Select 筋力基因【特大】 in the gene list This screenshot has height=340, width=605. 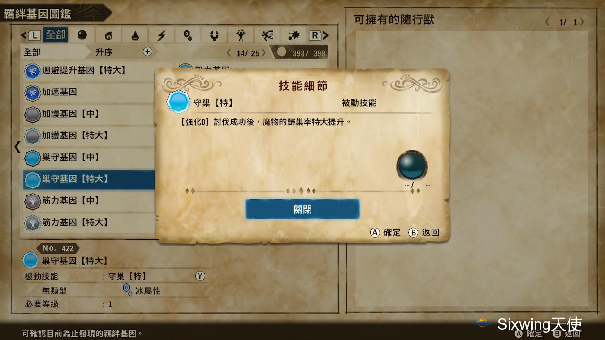[89, 222]
